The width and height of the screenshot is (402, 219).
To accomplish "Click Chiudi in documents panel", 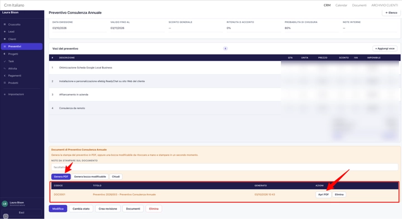I will (x=116, y=177).
